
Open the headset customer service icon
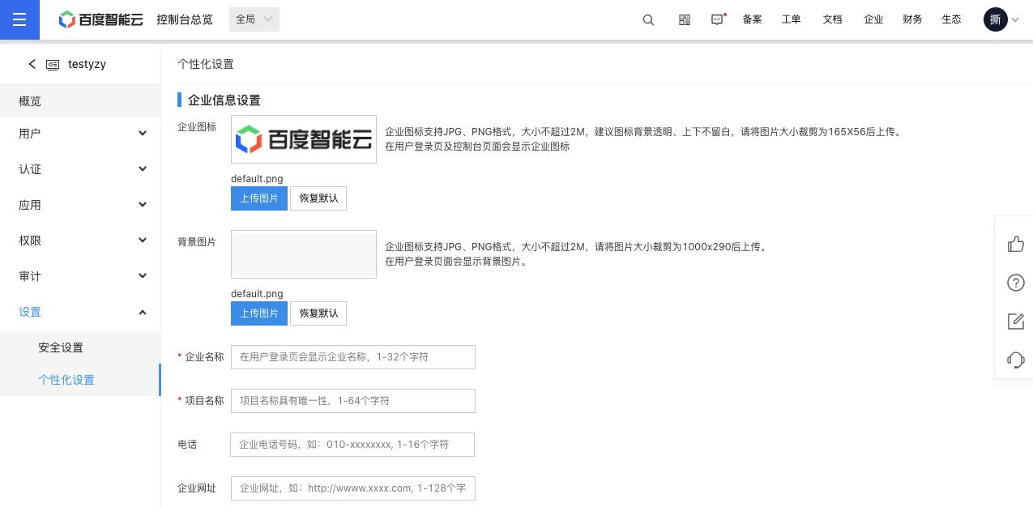click(x=1016, y=360)
